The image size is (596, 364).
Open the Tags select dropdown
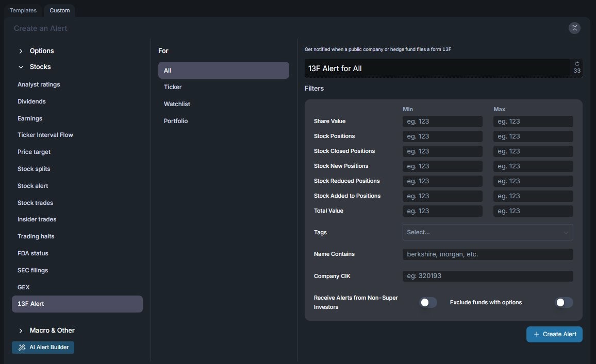click(487, 232)
